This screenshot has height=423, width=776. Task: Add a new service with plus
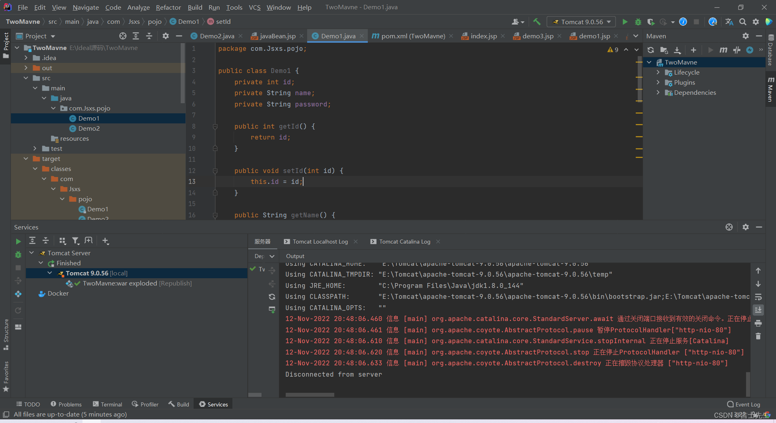coord(105,241)
